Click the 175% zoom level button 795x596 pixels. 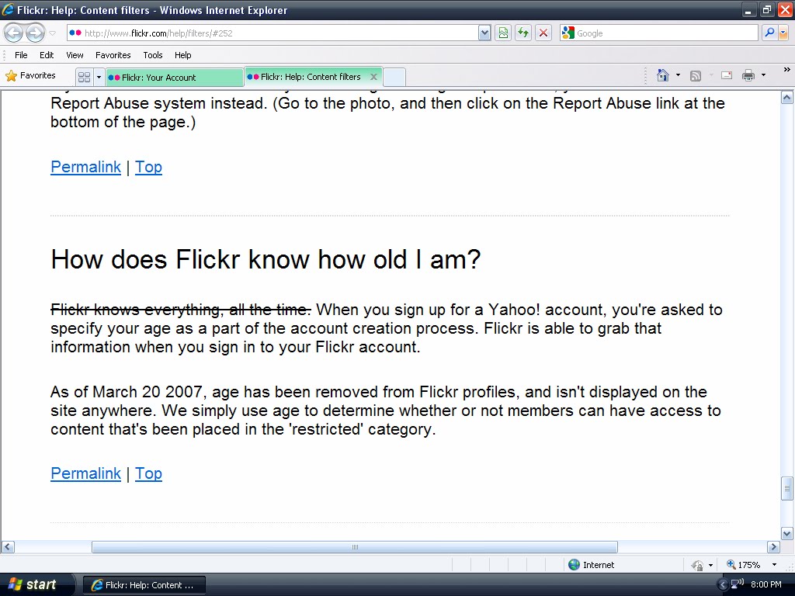tap(743, 565)
